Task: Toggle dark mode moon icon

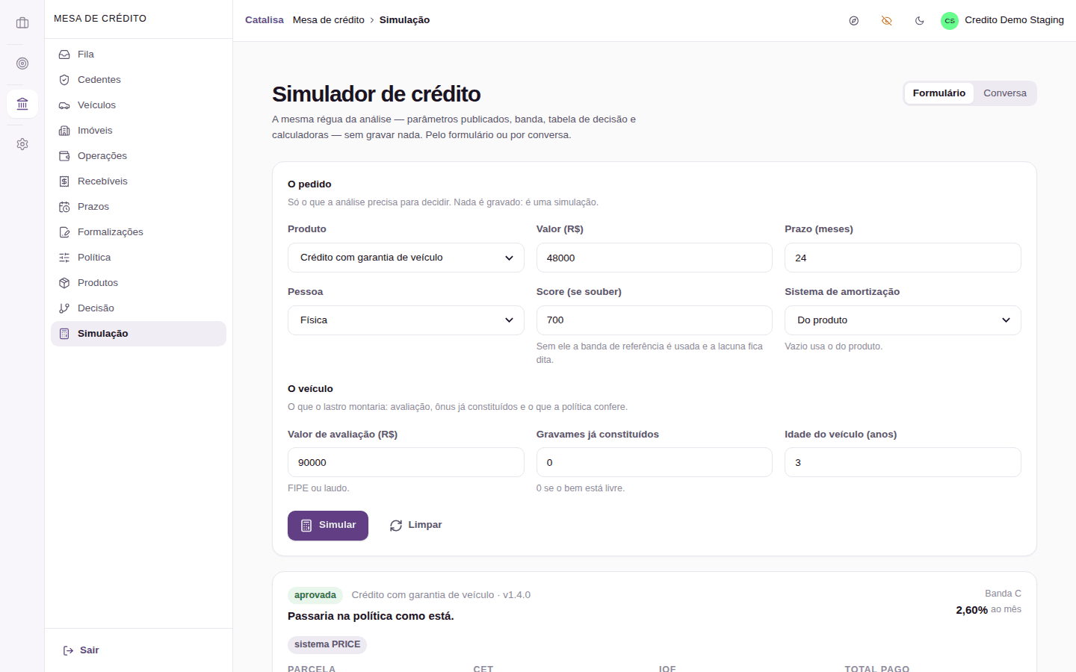Action: 920,21
